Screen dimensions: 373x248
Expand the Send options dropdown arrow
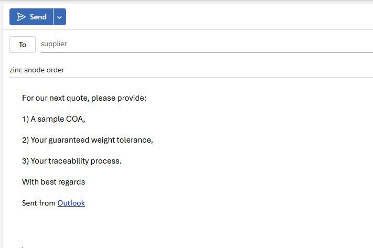point(59,17)
